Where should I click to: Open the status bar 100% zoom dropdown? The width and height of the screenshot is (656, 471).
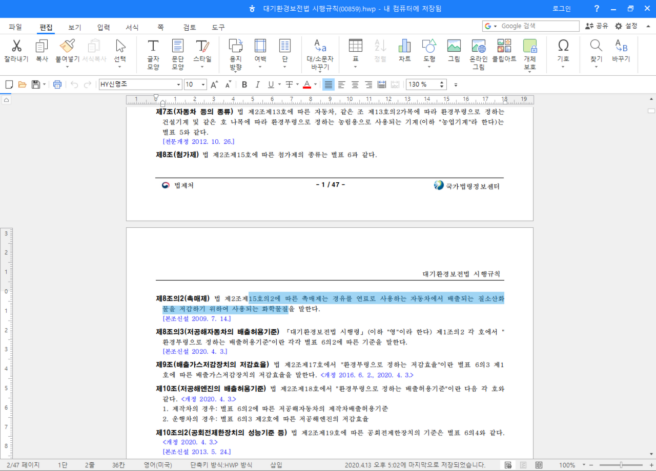585,465
